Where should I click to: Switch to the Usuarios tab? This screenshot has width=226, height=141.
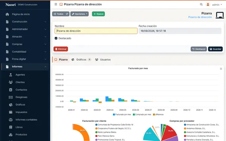click(x=103, y=59)
